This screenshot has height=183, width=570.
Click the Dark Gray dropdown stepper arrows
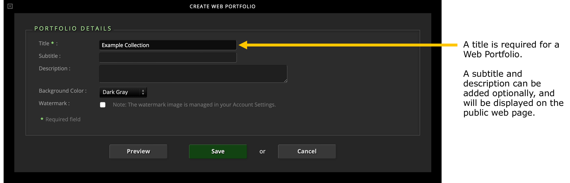(x=143, y=92)
